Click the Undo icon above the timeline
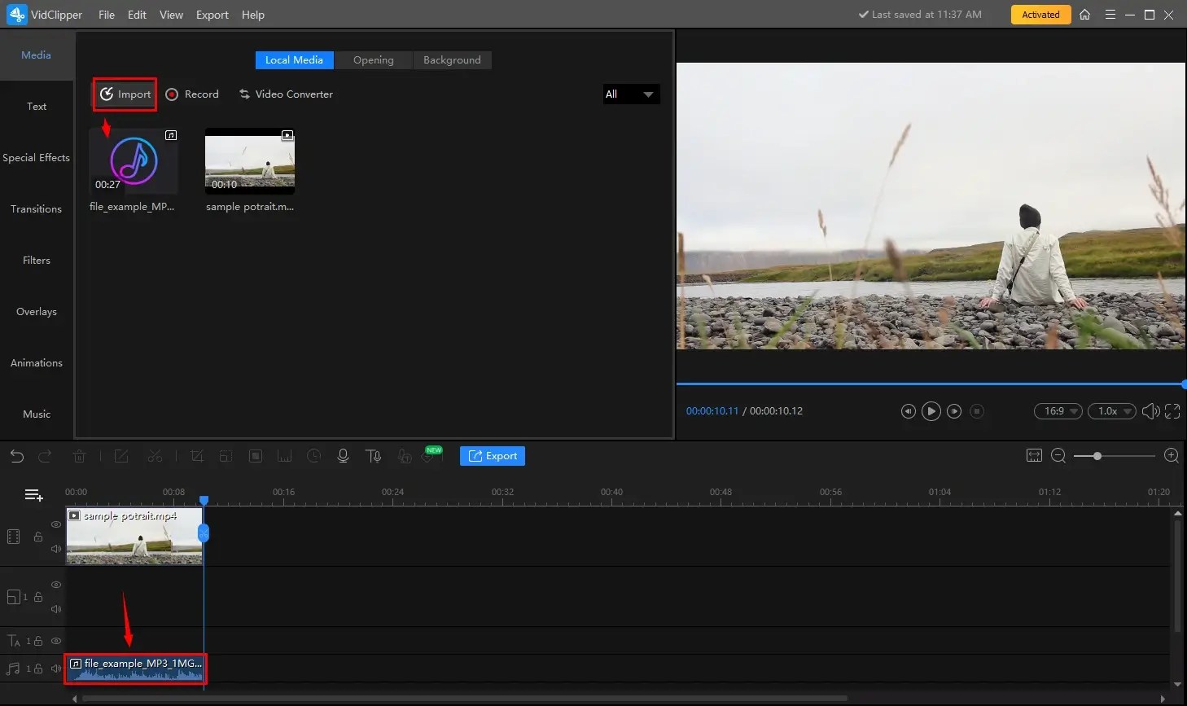The height and width of the screenshot is (706, 1187). 16,455
